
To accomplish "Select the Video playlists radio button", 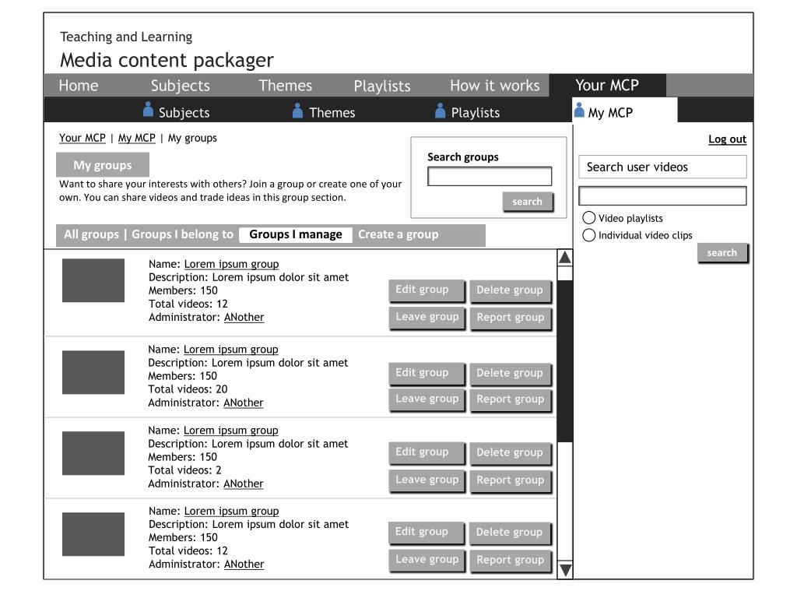I will click(x=588, y=218).
